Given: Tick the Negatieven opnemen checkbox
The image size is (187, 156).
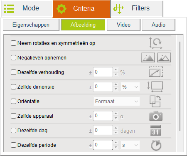Looking at the screenshot, I should pyautogui.click(x=13, y=58).
